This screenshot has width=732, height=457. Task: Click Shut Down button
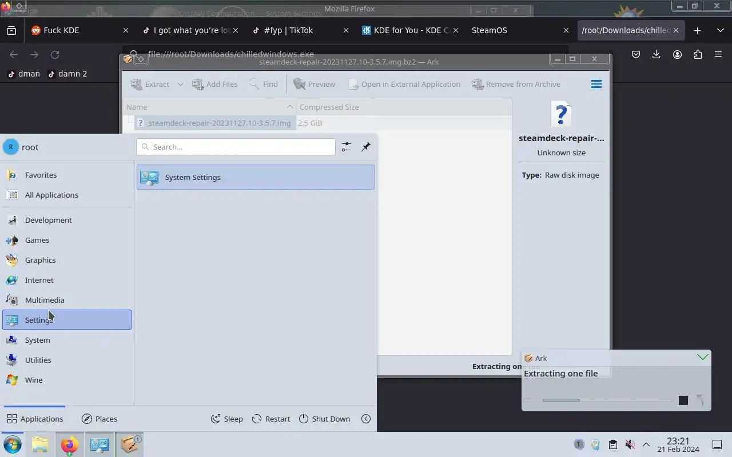(324, 419)
